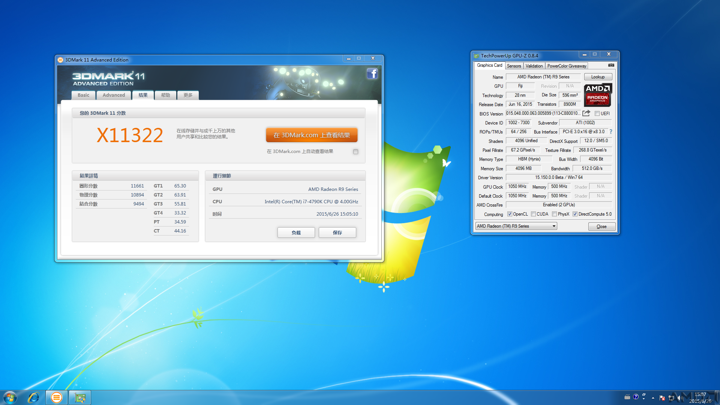Switch to the Validation tab in GPU-Z
The height and width of the screenshot is (405, 720).
[534, 66]
